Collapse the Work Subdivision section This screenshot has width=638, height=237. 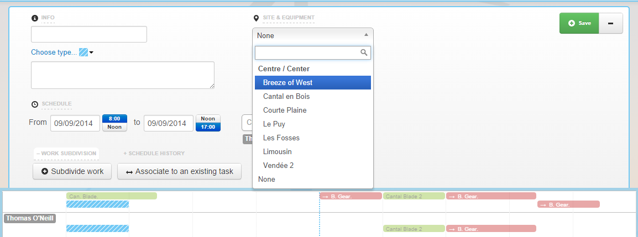(66, 153)
